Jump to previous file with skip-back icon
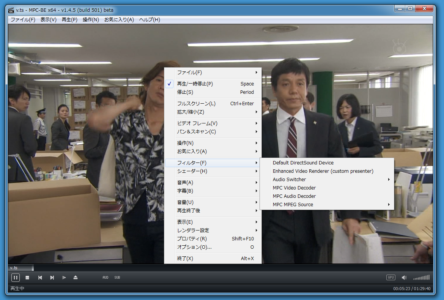Screen dimensions: 444x300 click(40, 278)
